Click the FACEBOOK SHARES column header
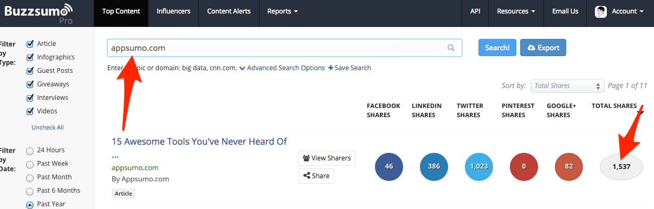The height and width of the screenshot is (209, 654). point(384,110)
